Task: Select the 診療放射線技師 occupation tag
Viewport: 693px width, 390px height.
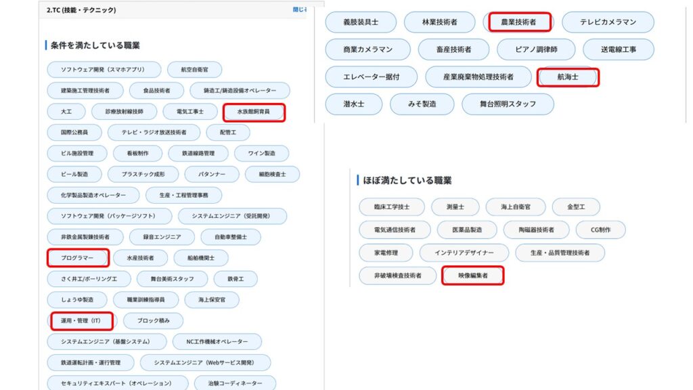Action: pyautogui.click(x=124, y=112)
